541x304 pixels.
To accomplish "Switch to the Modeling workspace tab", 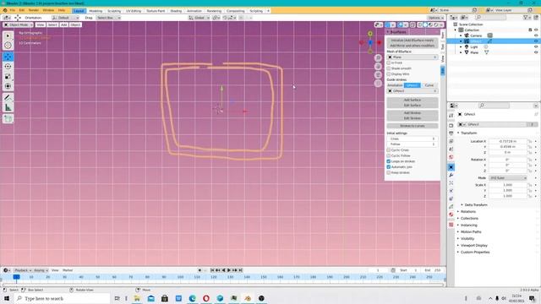I will click(96, 11).
